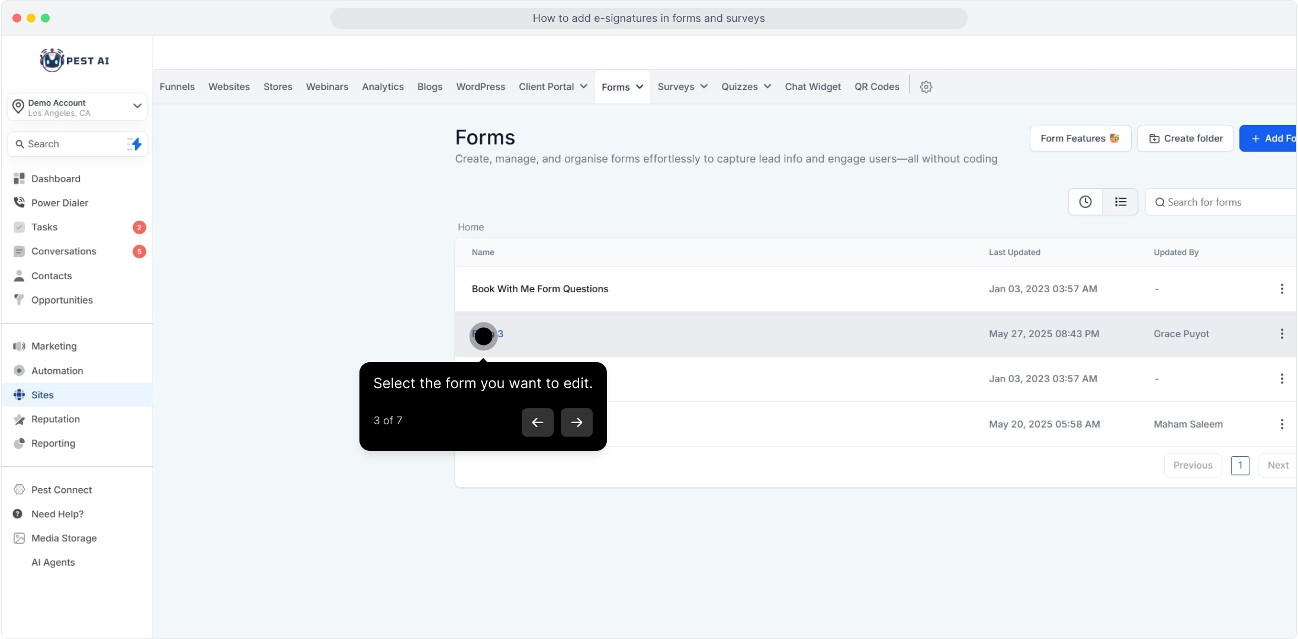The image size is (1298, 639).
Task: Open Marketing in the sidebar
Action: pyautogui.click(x=54, y=346)
